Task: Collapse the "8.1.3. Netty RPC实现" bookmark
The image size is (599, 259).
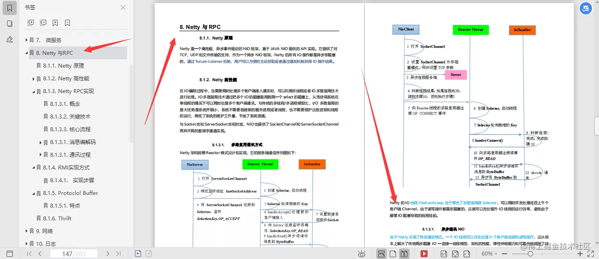Action: click(34, 91)
